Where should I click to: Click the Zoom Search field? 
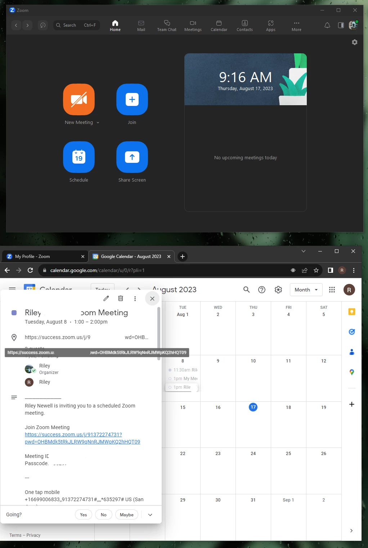point(77,25)
